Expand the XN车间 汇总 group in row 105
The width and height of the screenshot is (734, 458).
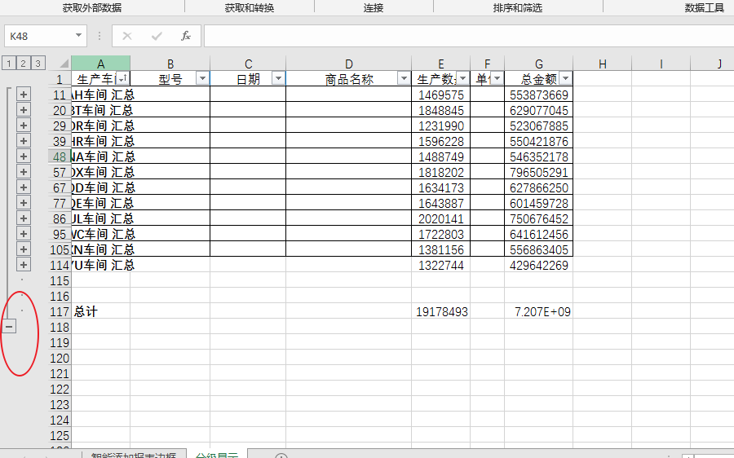tap(24, 249)
